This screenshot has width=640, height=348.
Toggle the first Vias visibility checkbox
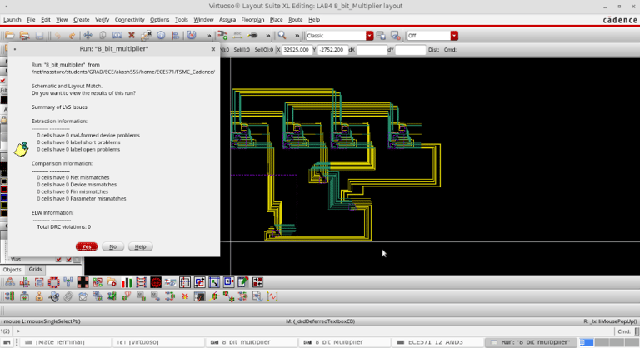(59, 260)
